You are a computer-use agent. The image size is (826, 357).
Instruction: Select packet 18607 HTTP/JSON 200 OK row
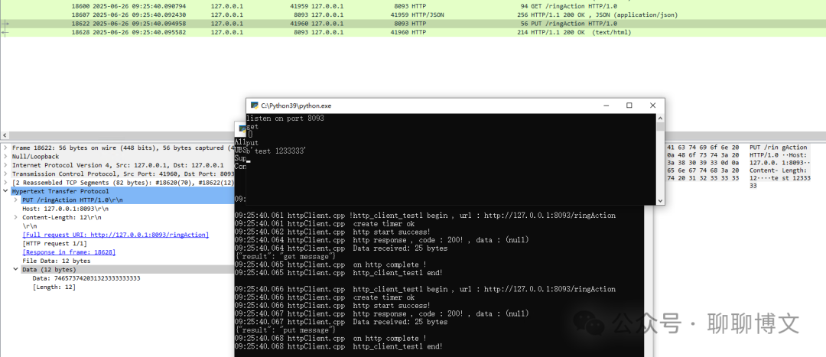[413, 15]
